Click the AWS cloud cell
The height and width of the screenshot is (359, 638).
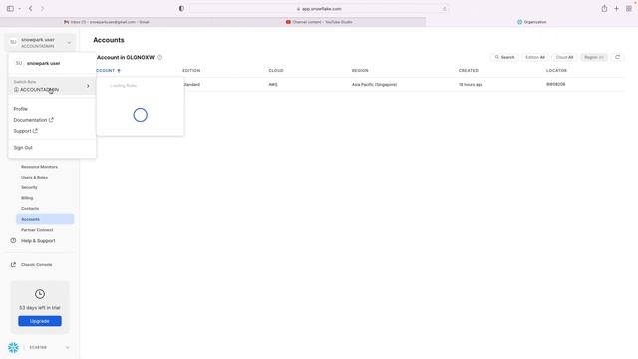tap(273, 84)
